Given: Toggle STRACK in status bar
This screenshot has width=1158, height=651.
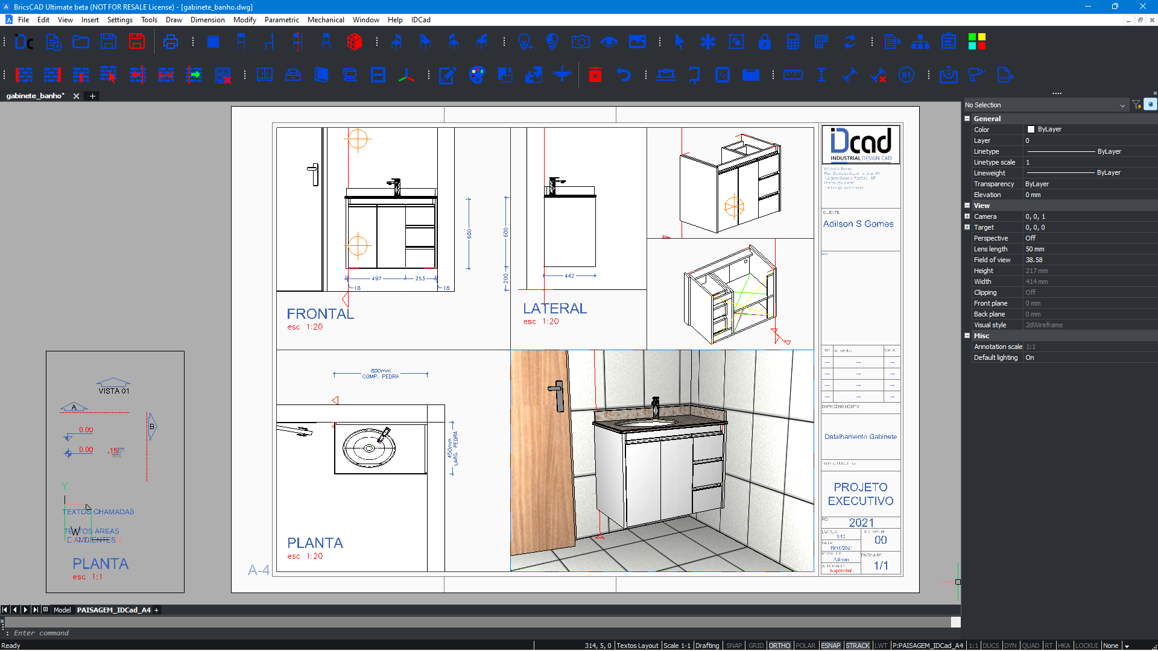Looking at the screenshot, I should click(x=858, y=646).
